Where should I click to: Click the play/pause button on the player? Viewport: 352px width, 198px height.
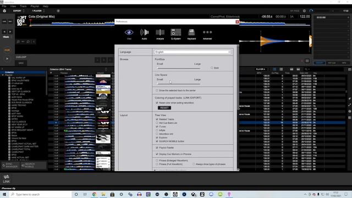[7, 59]
